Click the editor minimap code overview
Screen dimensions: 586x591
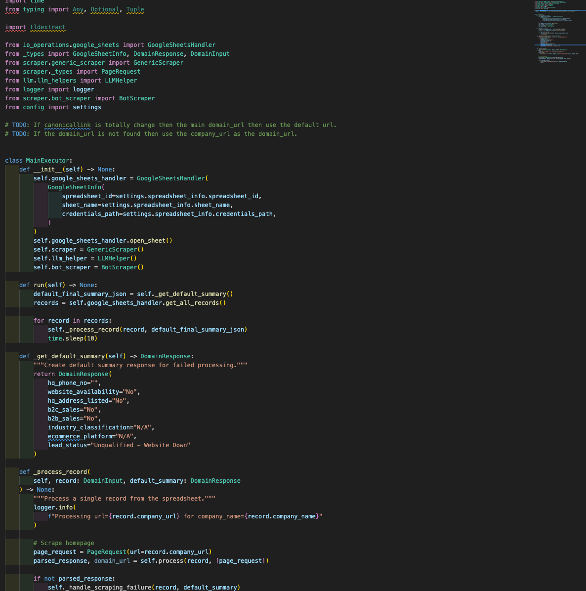click(x=560, y=32)
